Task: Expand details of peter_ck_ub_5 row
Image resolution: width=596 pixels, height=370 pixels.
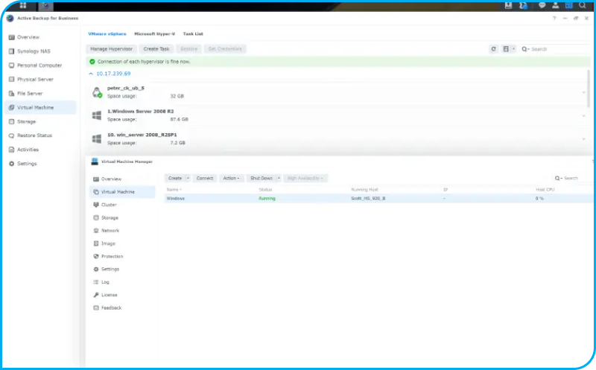Action: click(583, 92)
